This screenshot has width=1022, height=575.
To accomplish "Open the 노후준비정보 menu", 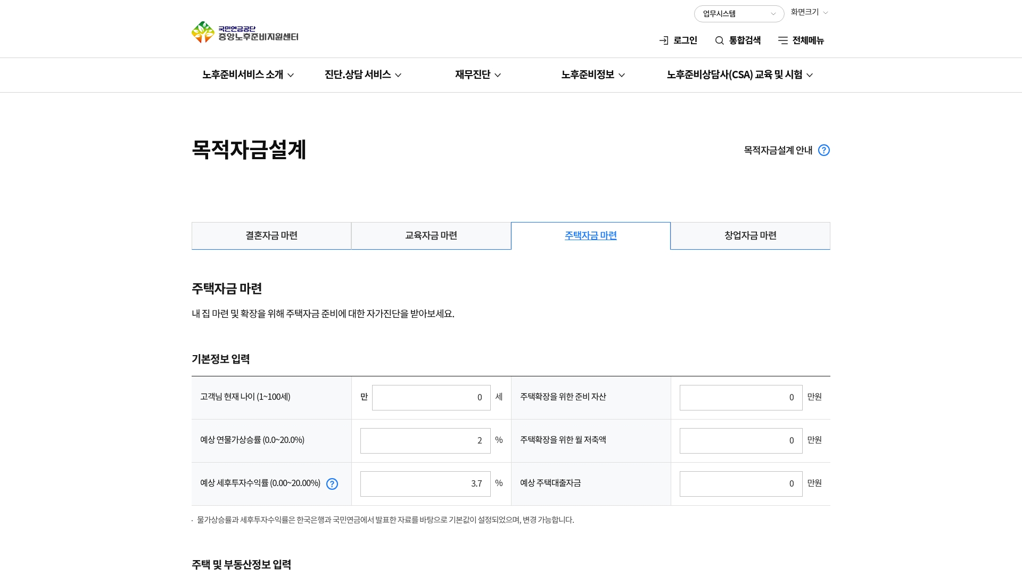I will 593,75.
